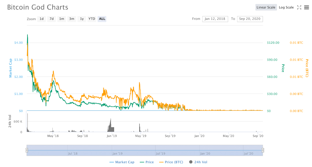Set zoom to 1y

82,19
